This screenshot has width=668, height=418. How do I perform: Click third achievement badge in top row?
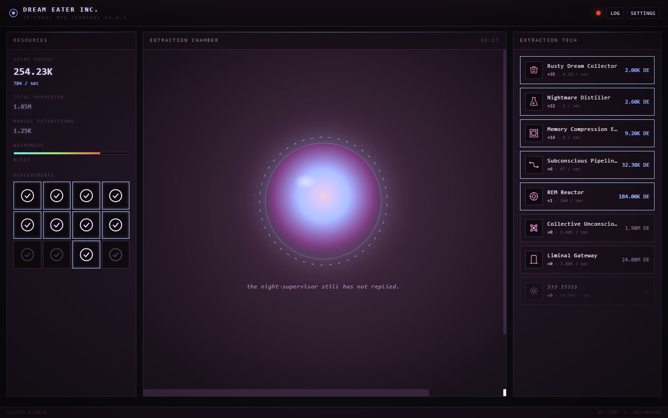tap(86, 196)
